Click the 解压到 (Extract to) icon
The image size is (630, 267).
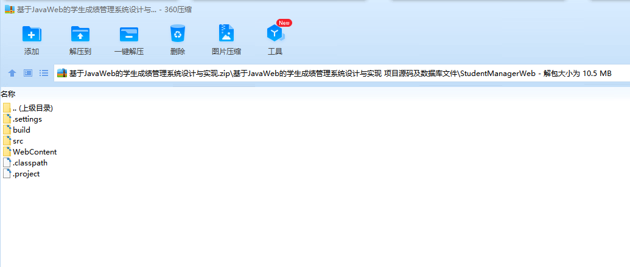pyautogui.click(x=80, y=33)
